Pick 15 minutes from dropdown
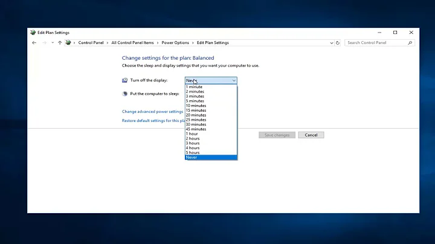The image size is (435, 244). point(211,111)
